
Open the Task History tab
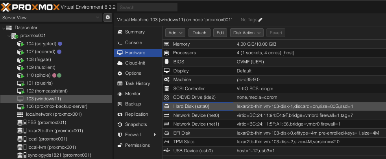point(138,83)
